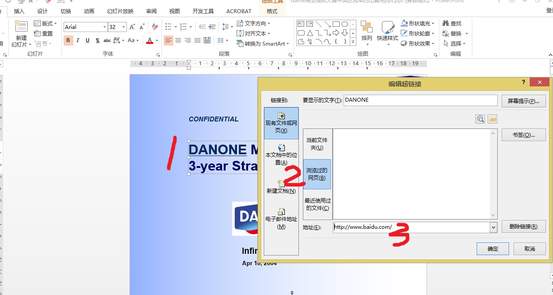The height and width of the screenshot is (295, 553).
Task: Open Text Direction dropdown
Action: (x=254, y=23)
